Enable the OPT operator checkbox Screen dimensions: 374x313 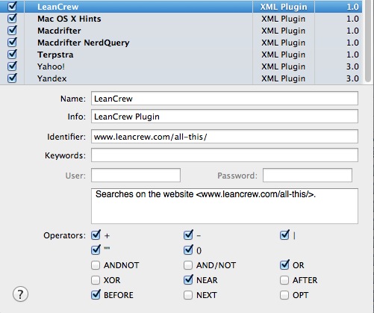coord(284,295)
